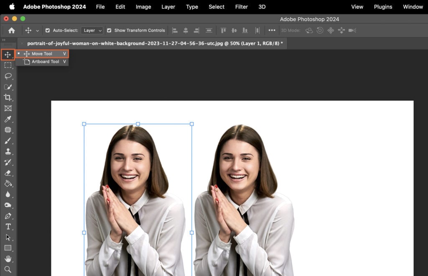The height and width of the screenshot is (276, 428).
Task: Select the Eyedropper tool
Action: coord(8,119)
